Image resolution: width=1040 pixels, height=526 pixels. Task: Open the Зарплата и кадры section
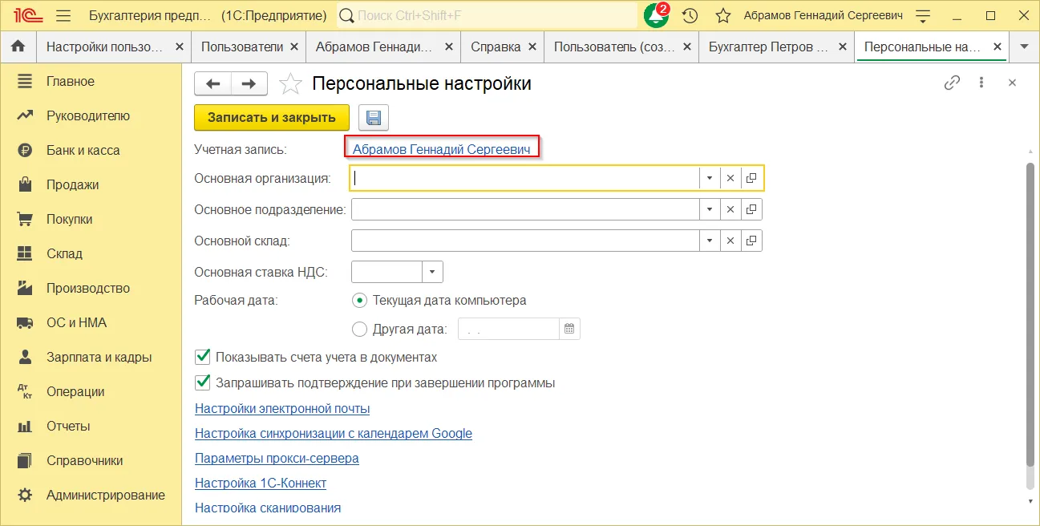[x=99, y=358]
